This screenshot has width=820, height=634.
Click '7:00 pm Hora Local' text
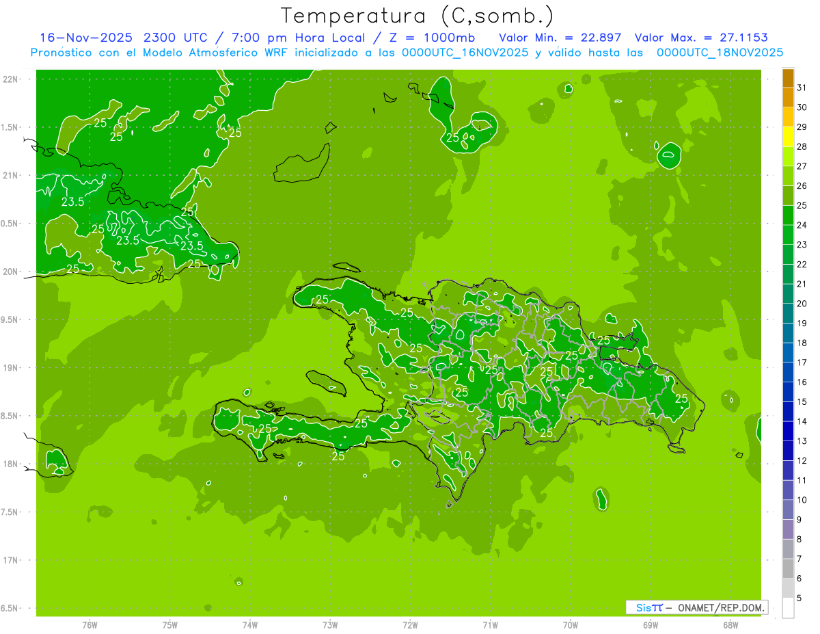click(299, 38)
